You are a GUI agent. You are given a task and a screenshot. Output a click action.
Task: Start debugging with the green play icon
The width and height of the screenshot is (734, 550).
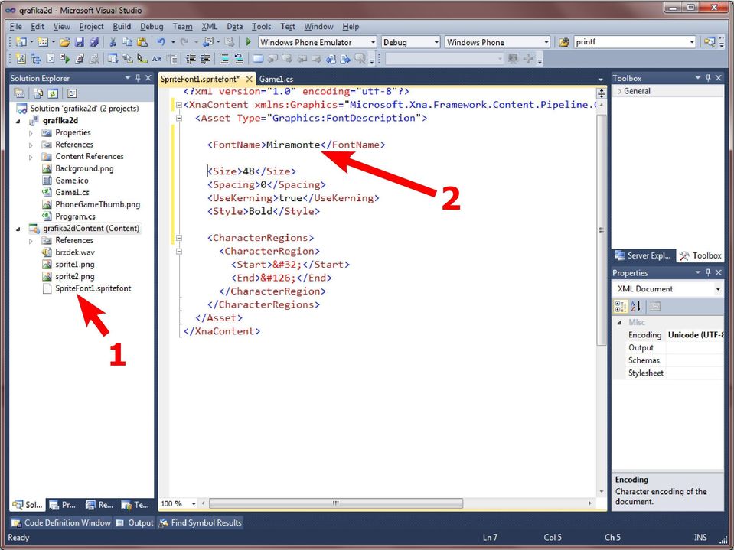(248, 42)
